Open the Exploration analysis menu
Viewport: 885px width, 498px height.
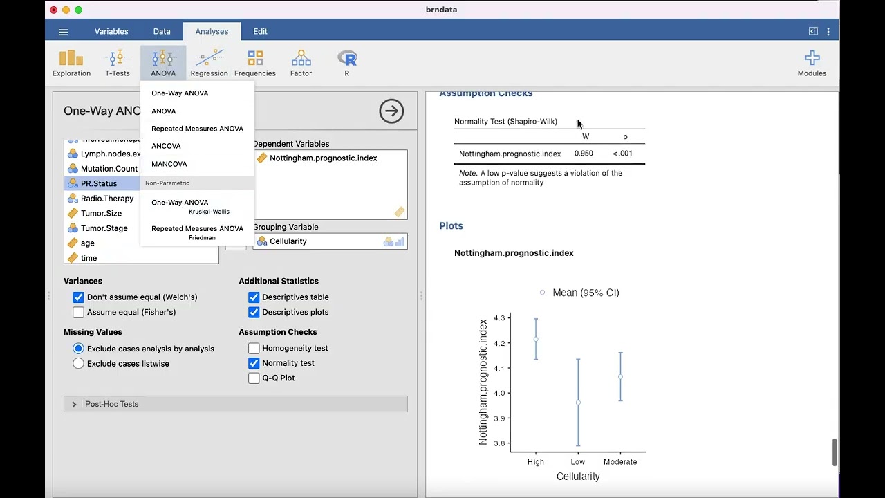[71, 63]
